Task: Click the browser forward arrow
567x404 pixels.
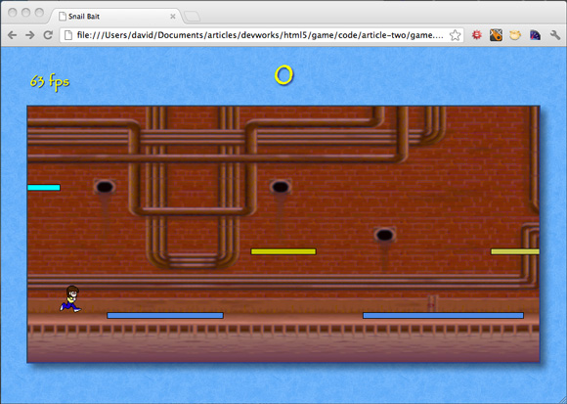Action: 30,35
